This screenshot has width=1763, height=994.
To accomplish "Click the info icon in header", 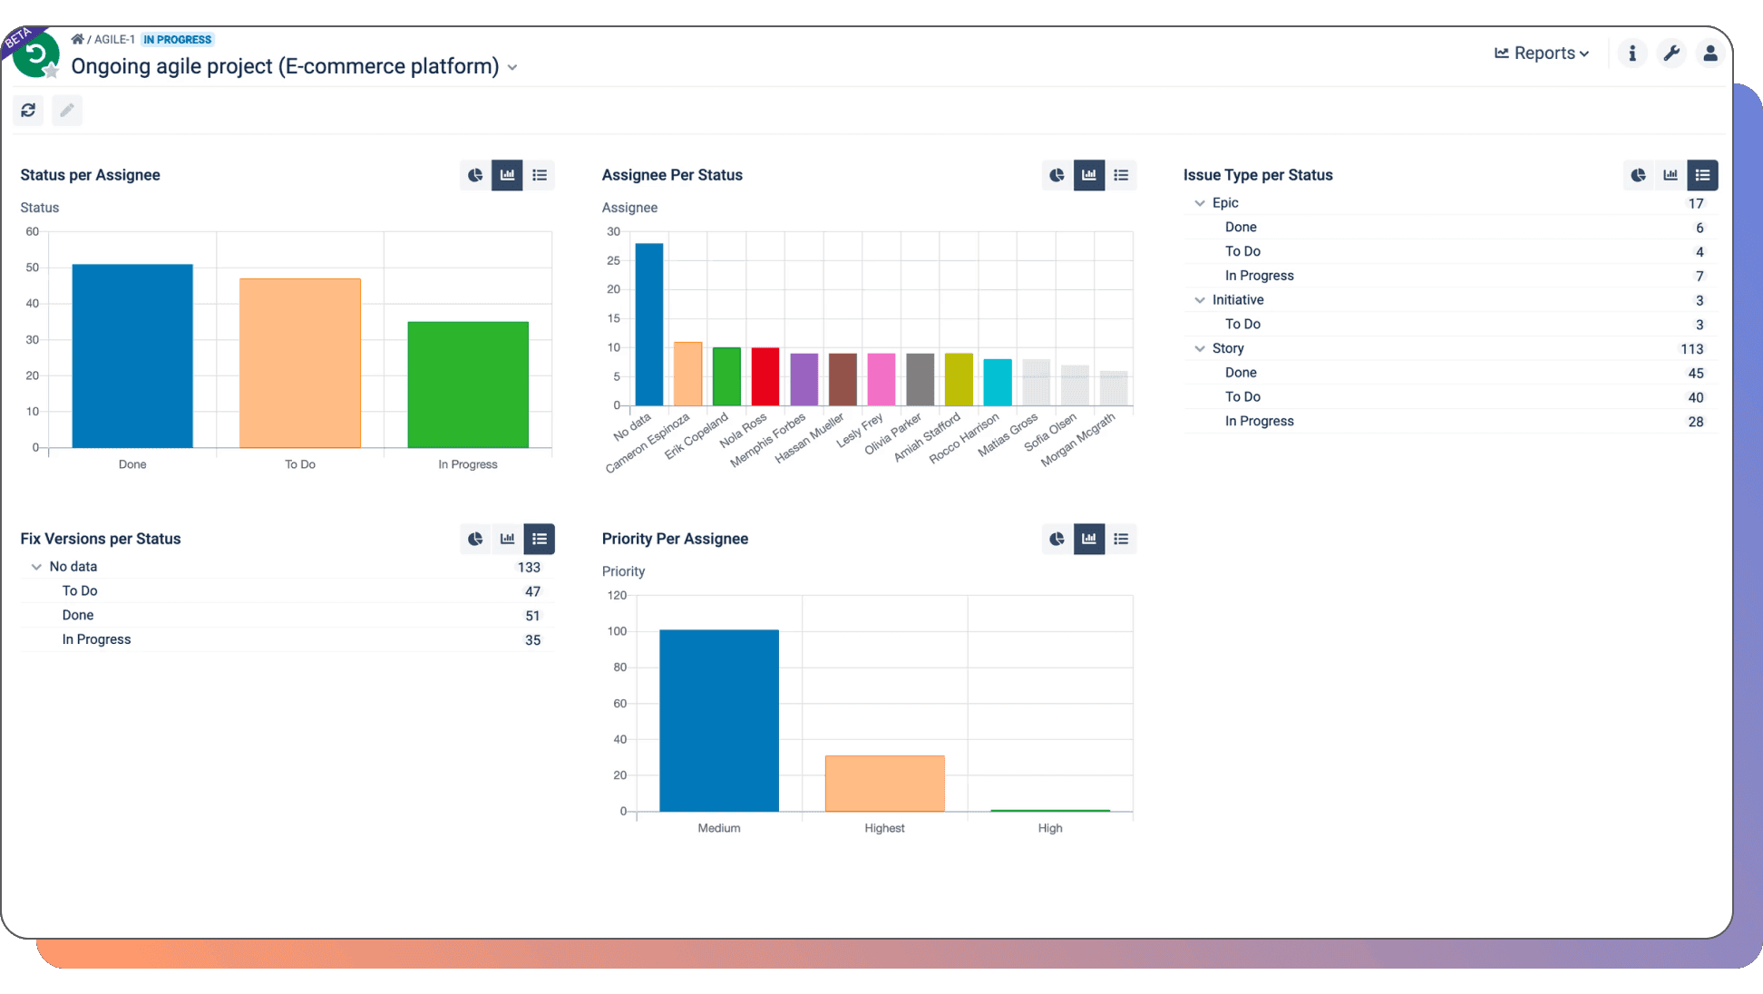I will click(x=1632, y=54).
